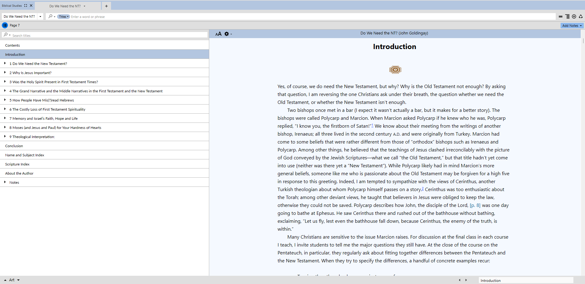The width and height of the screenshot is (585, 284).
Task: Open the gear settings menu in reader
Action: pyautogui.click(x=228, y=34)
